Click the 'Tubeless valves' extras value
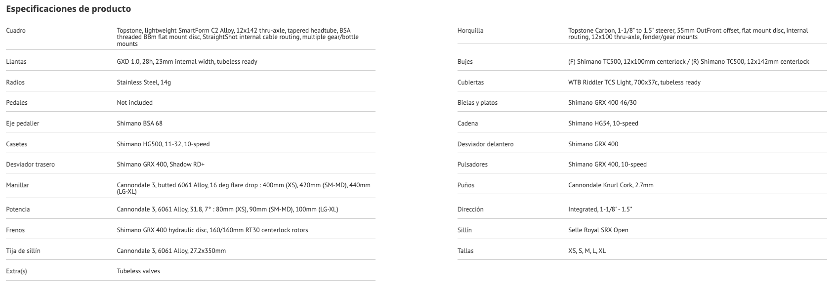The image size is (836, 290). [x=138, y=271]
